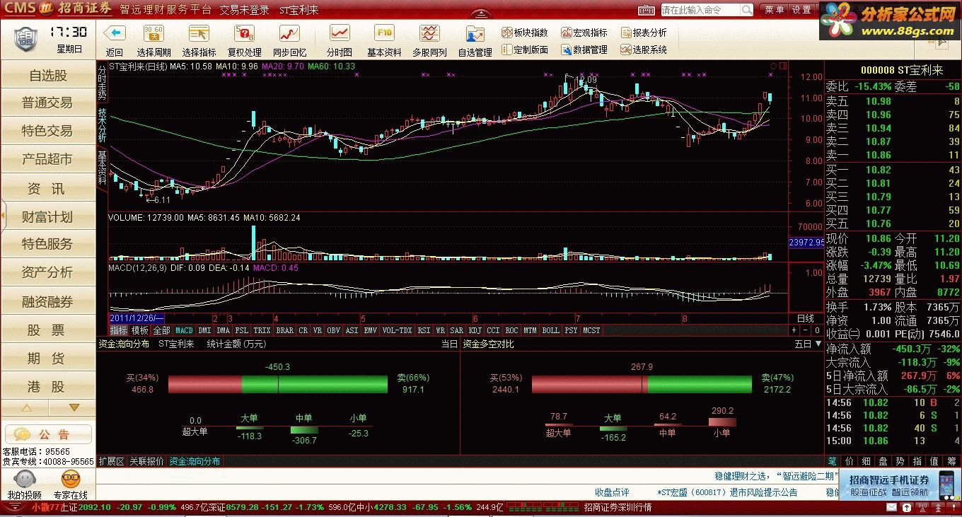Click the minus zoom-out chart button
The width and height of the screenshot is (962, 517).
coord(805,330)
